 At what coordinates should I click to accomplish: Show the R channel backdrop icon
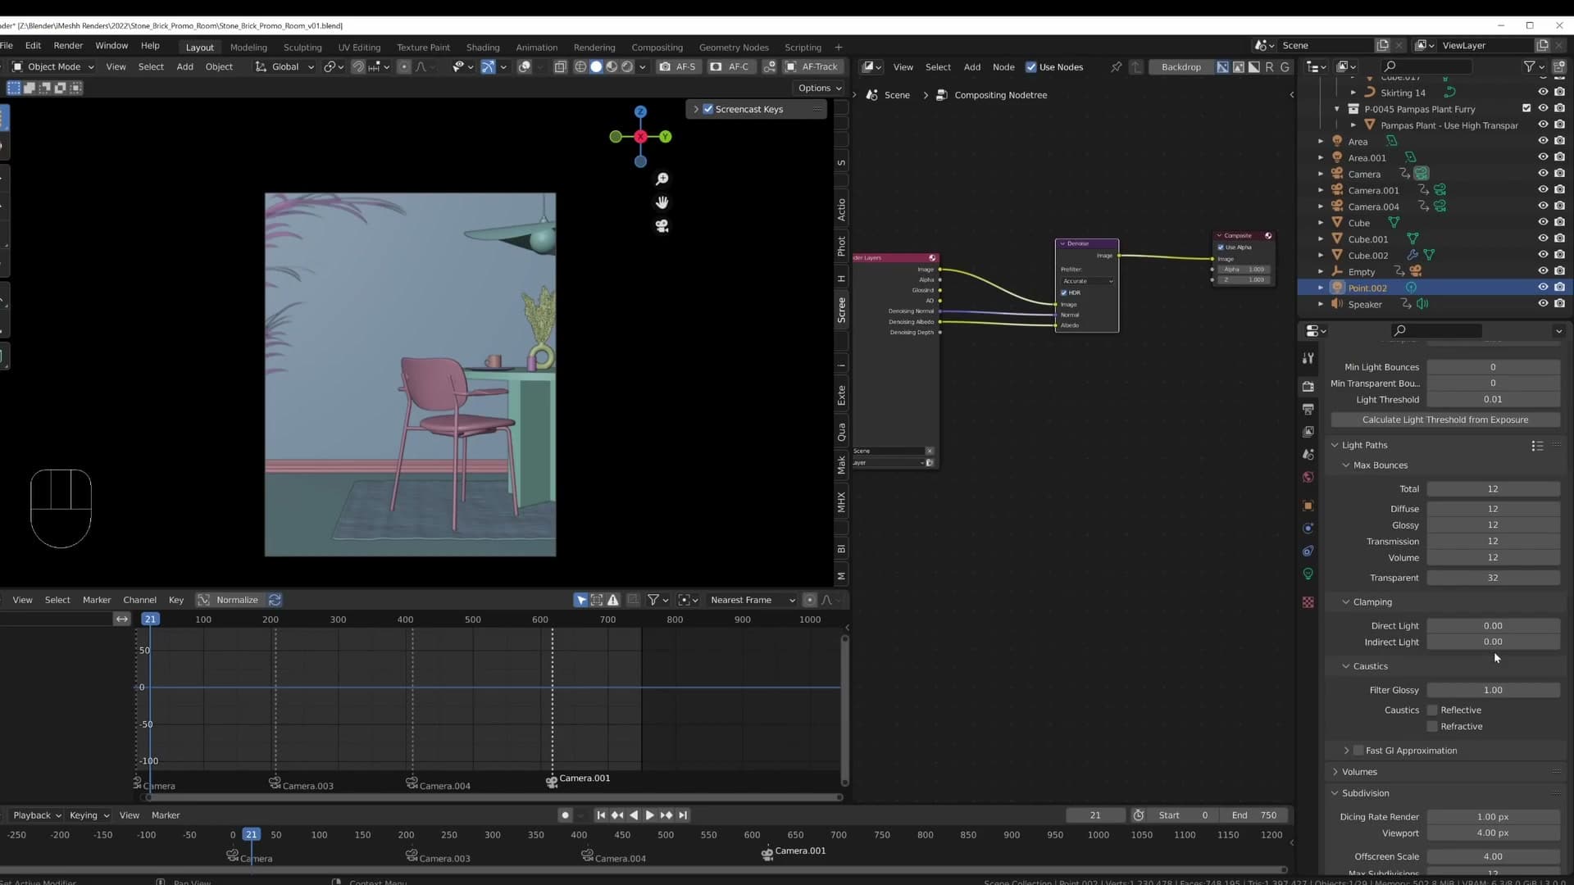1269,67
